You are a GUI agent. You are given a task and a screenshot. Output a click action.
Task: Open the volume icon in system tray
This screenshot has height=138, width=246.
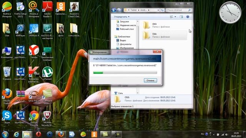pyautogui.click(x=227, y=135)
